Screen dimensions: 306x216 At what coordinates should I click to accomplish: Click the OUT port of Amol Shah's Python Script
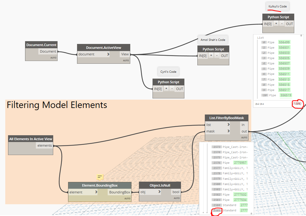[x=224, y=56]
